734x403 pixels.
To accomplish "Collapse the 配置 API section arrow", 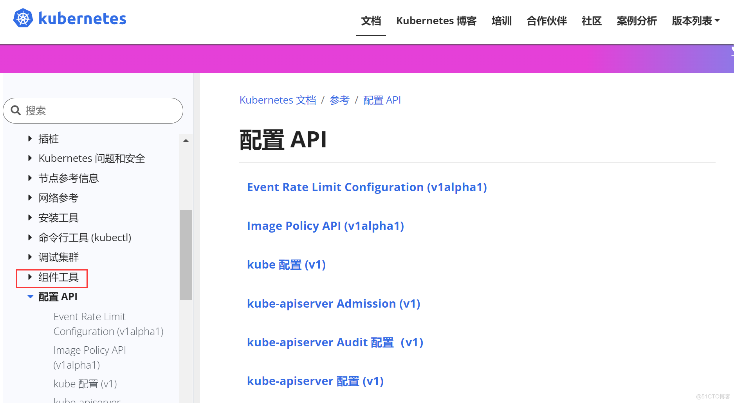I will click(30, 297).
